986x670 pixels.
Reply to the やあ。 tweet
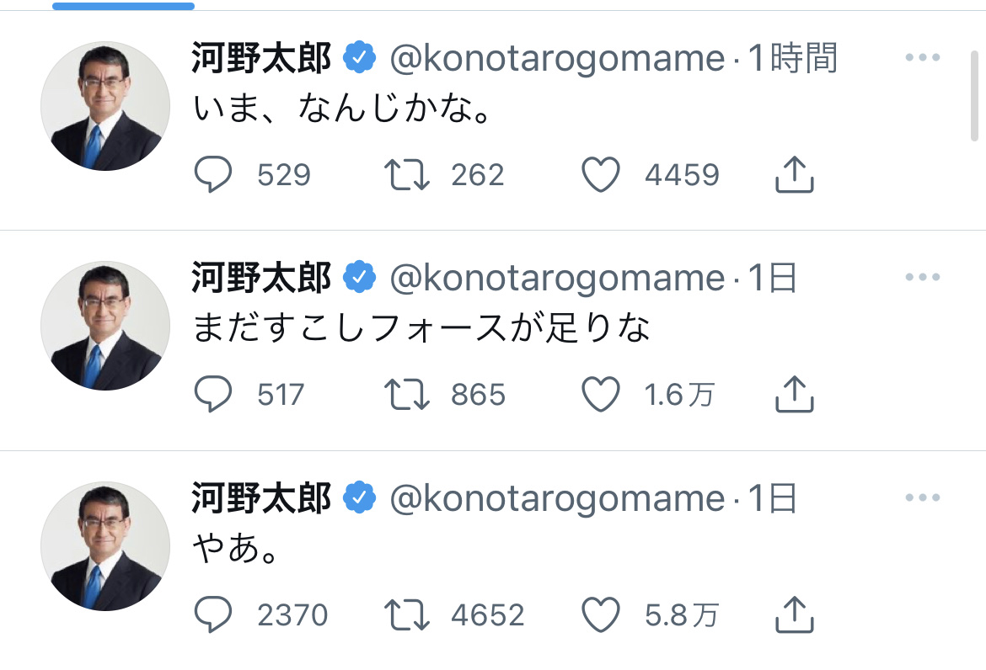(x=213, y=614)
